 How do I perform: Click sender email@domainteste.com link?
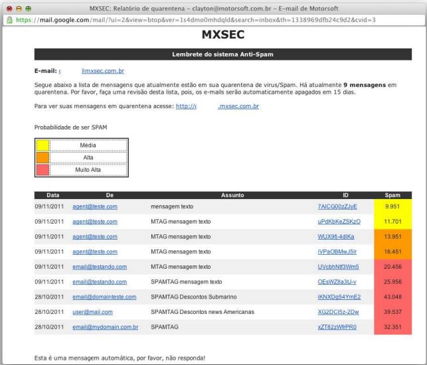(104, 297)
